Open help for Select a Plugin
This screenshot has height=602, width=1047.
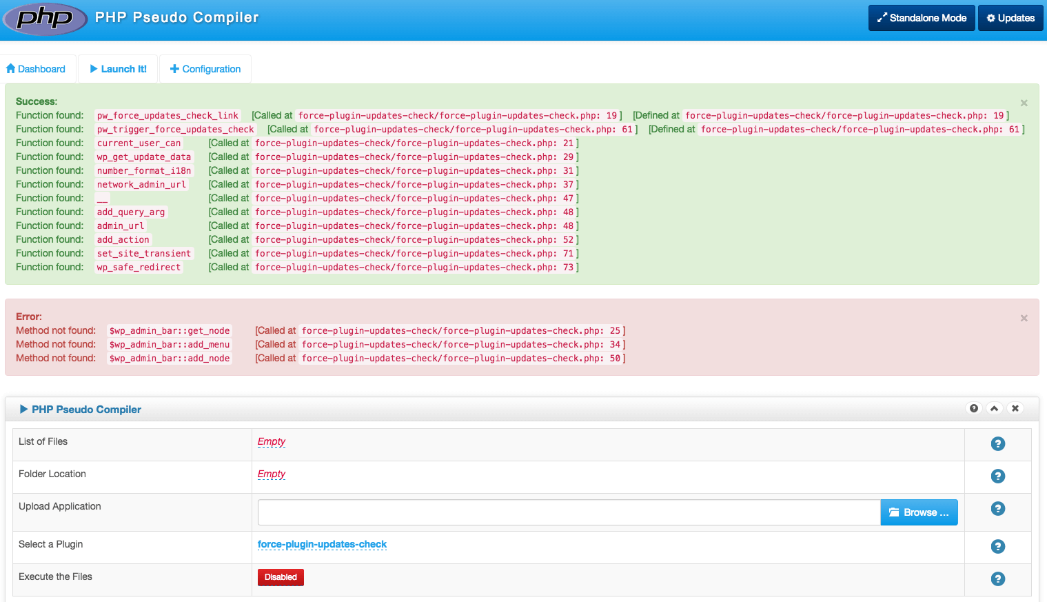coord(997,547)
